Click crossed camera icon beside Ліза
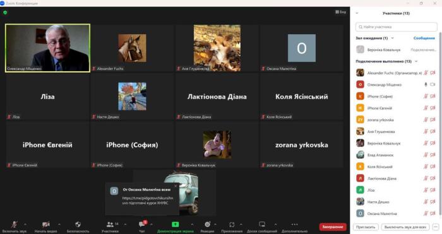This screenshot has height=234, width=442. 433,190
